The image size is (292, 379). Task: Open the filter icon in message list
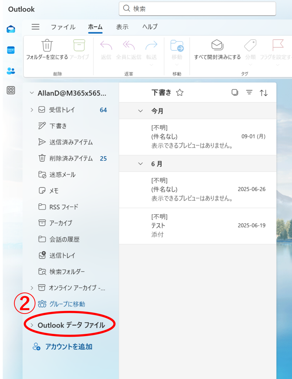point(249,93)
